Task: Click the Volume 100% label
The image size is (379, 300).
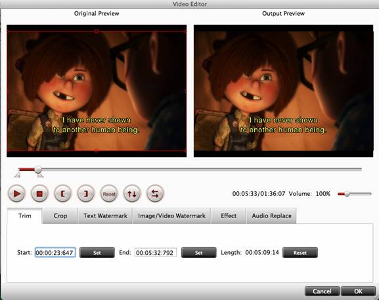Action: click(309, 194)
